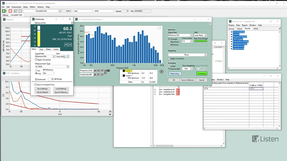Click the Load Settings button

tap(61, 89)
